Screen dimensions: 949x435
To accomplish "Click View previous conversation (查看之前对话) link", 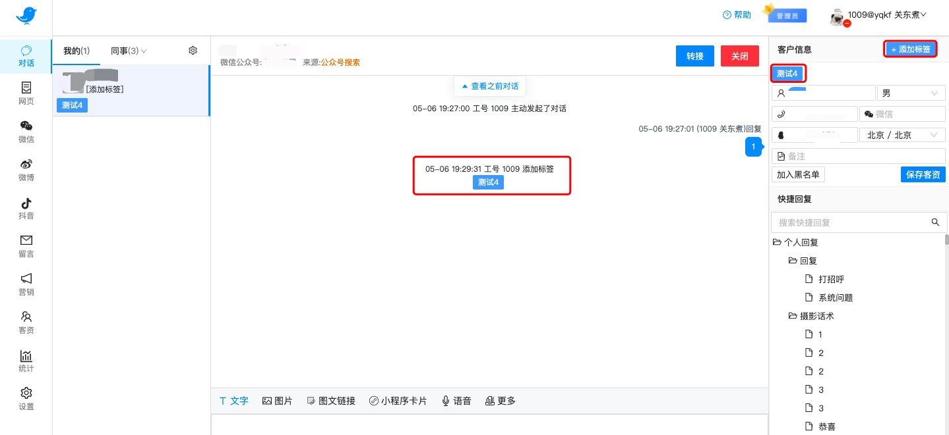I will tap(490, 86).
